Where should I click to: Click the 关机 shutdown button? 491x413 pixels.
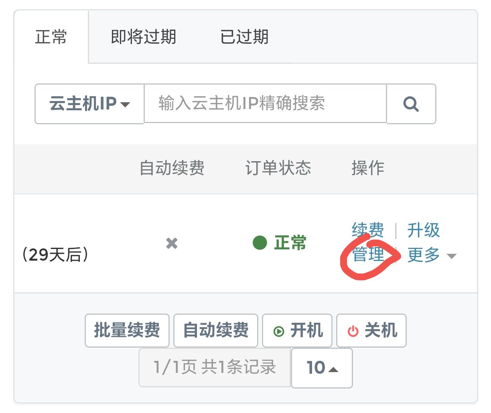[371, 331]
